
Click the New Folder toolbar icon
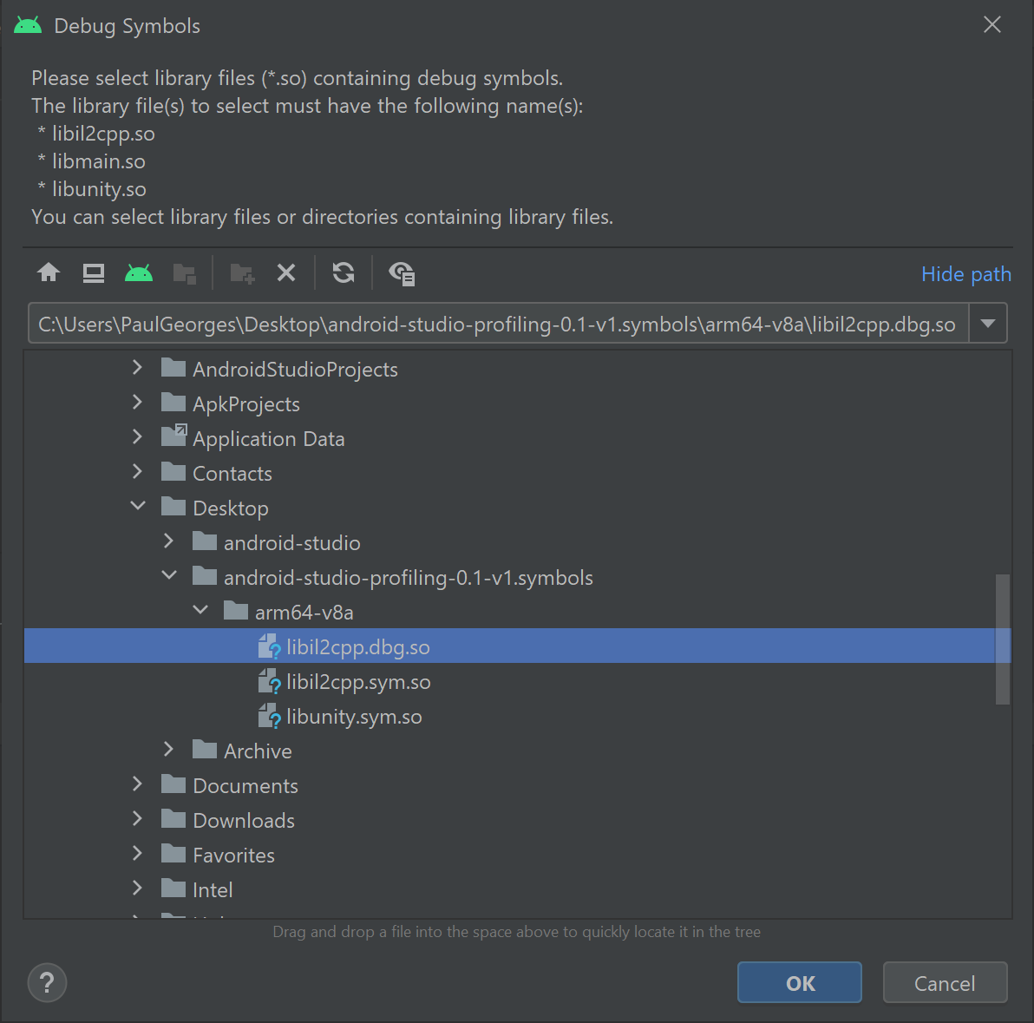[242, 273]
